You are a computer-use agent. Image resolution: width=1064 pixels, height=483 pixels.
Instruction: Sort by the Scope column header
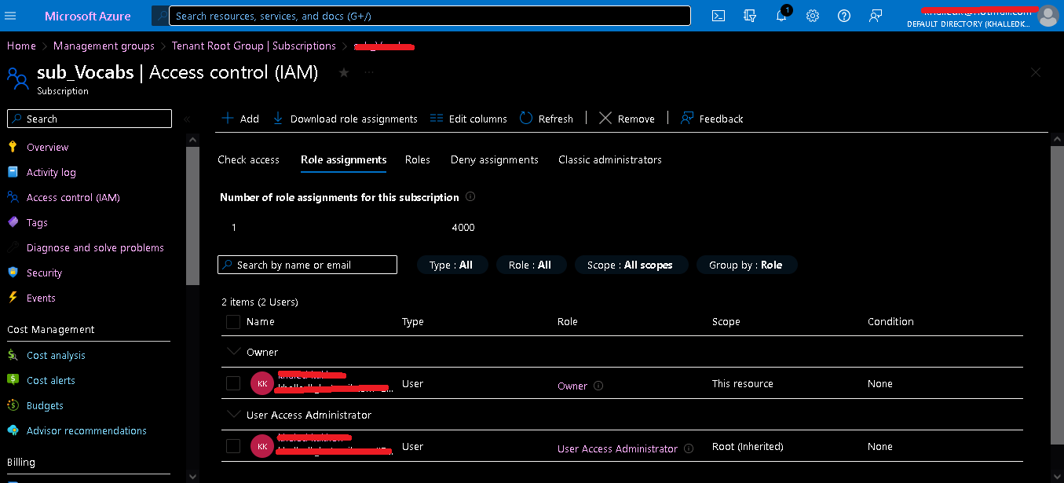(x=726, y=321)
